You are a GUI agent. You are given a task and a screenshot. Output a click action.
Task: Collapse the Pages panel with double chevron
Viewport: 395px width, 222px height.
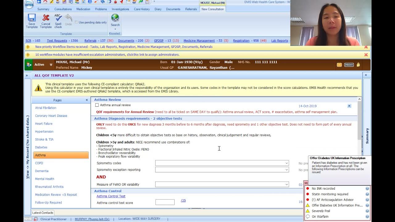click(x=87, y=100)
